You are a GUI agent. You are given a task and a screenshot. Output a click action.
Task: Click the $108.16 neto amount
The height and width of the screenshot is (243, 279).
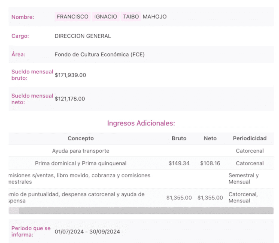click(210, 163)
